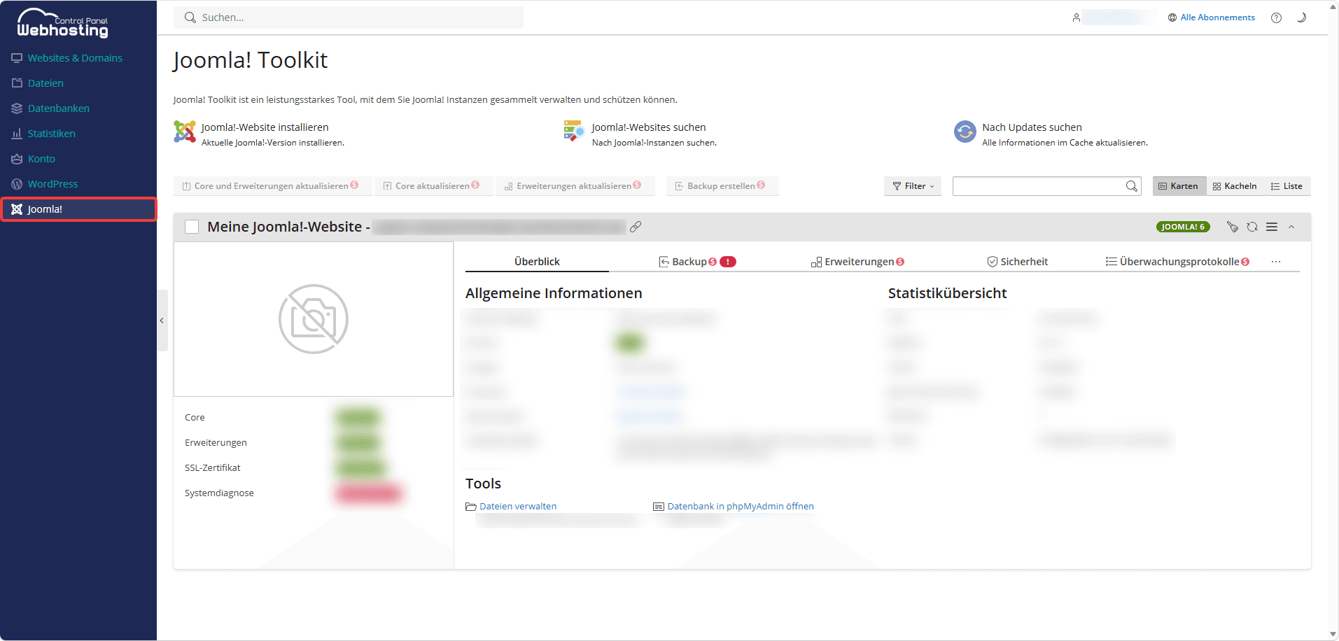Screen dimensions: 1339x641
Task: Select the Überblick tab
Action: (537, 262)
